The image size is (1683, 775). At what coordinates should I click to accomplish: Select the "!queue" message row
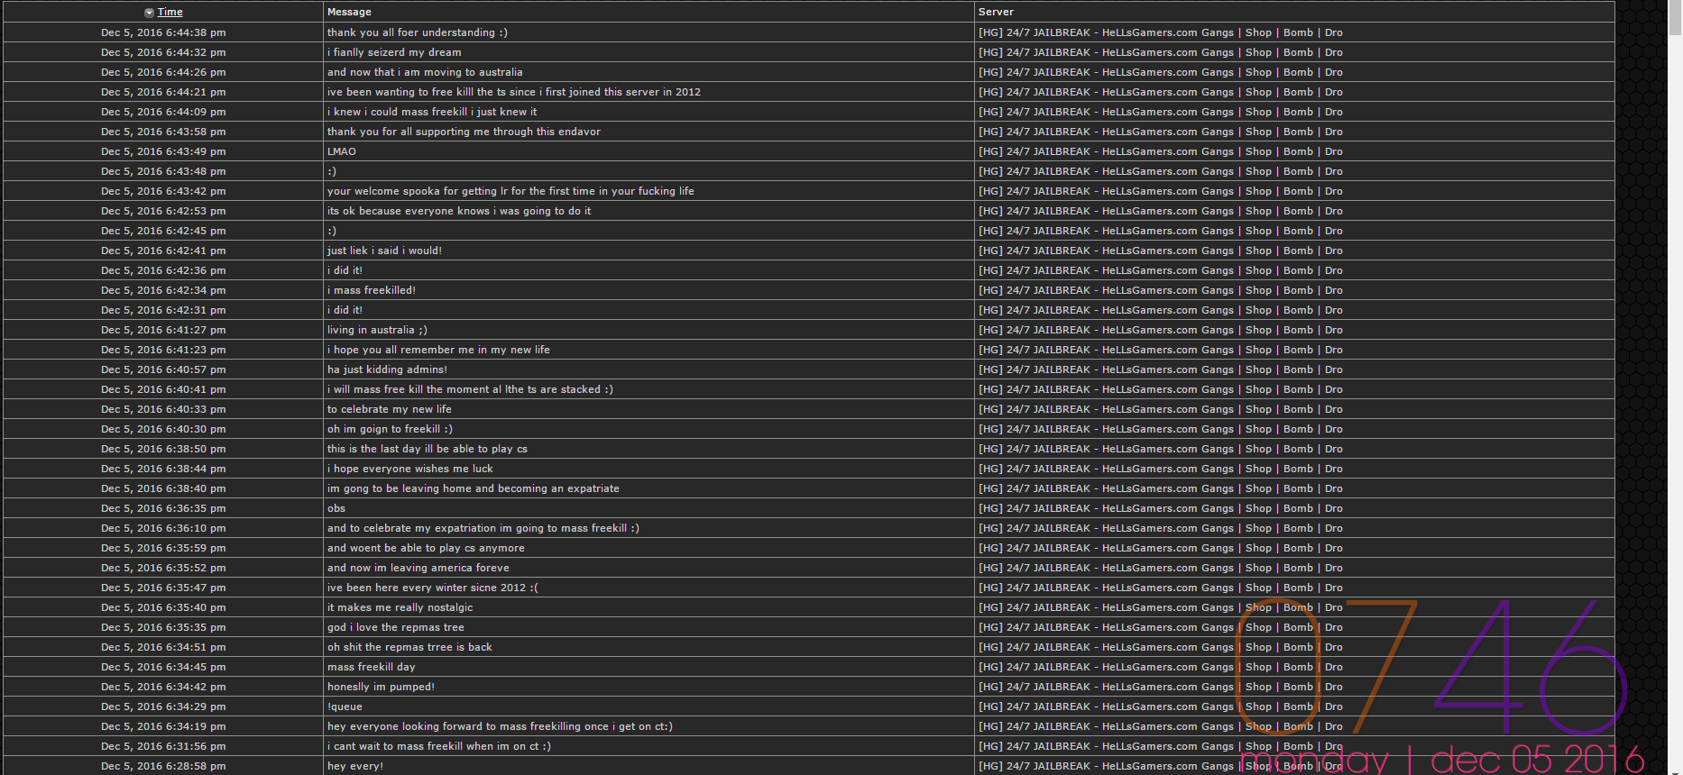(809, 707)
